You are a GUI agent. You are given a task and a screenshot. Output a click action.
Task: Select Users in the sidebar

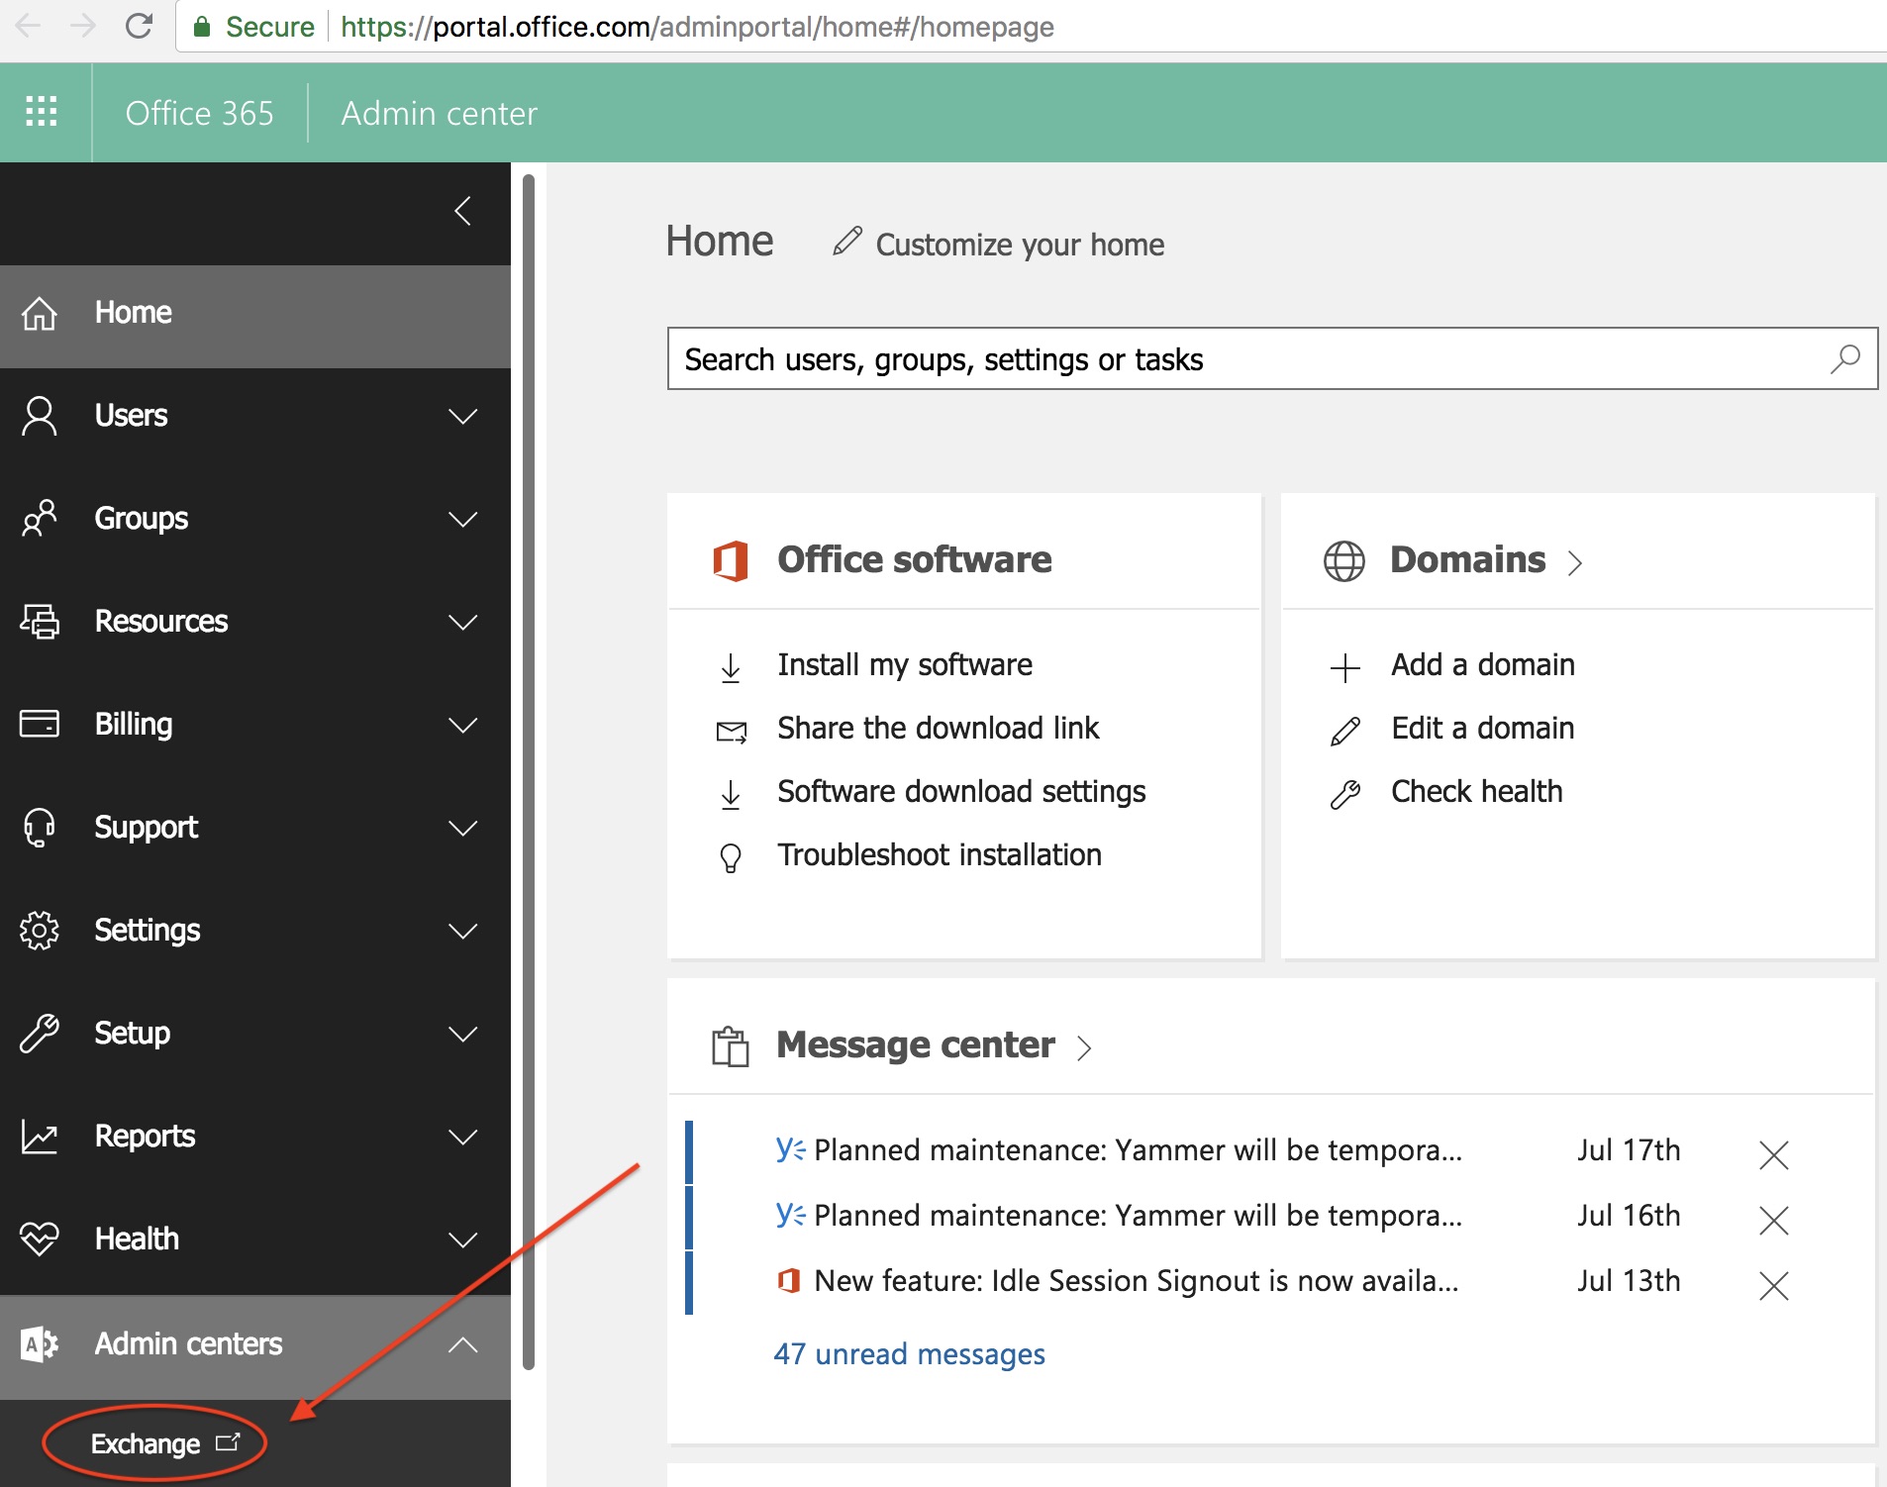pos(255,416)
